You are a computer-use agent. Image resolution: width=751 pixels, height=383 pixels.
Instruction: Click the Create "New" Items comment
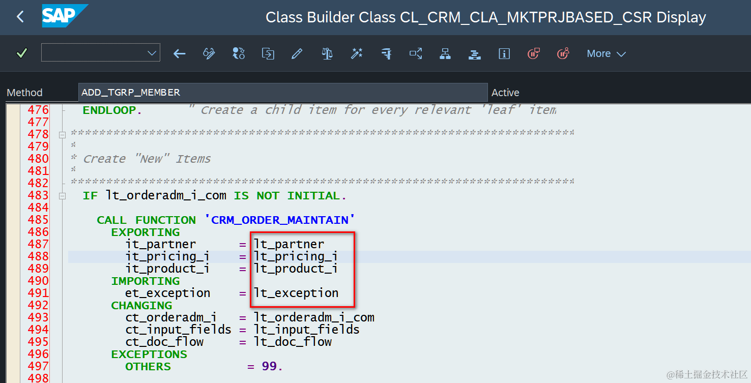click(x=147, y=159)
